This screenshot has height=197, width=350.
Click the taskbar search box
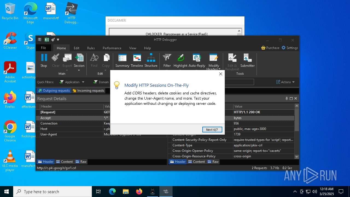pos(52,192)
